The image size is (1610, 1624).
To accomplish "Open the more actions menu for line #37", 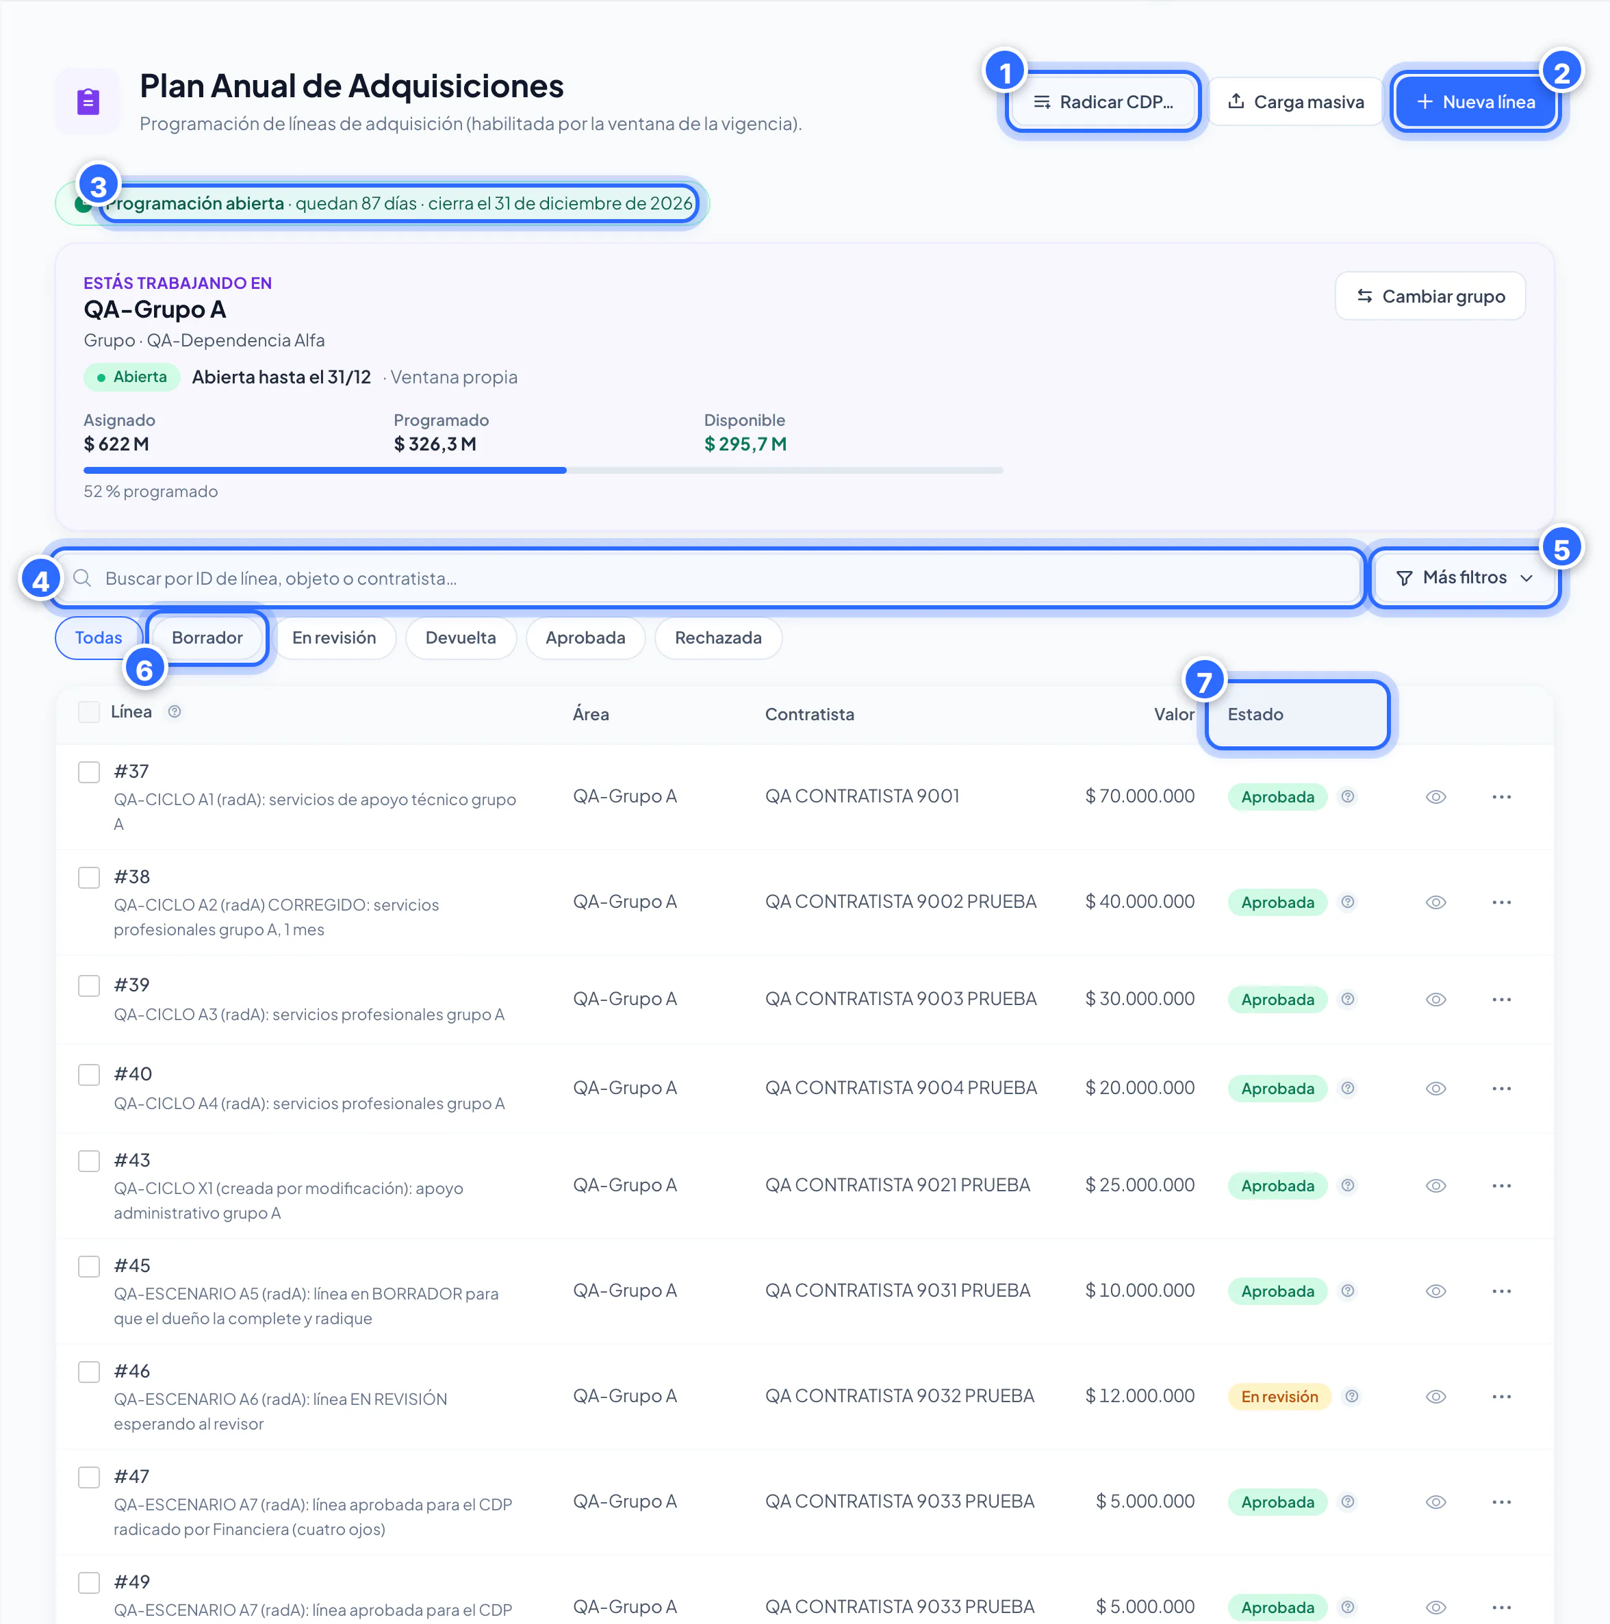I will [x=1502, y=797].
